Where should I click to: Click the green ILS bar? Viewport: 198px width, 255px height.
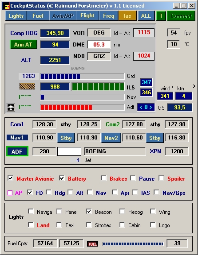[98, 86]
